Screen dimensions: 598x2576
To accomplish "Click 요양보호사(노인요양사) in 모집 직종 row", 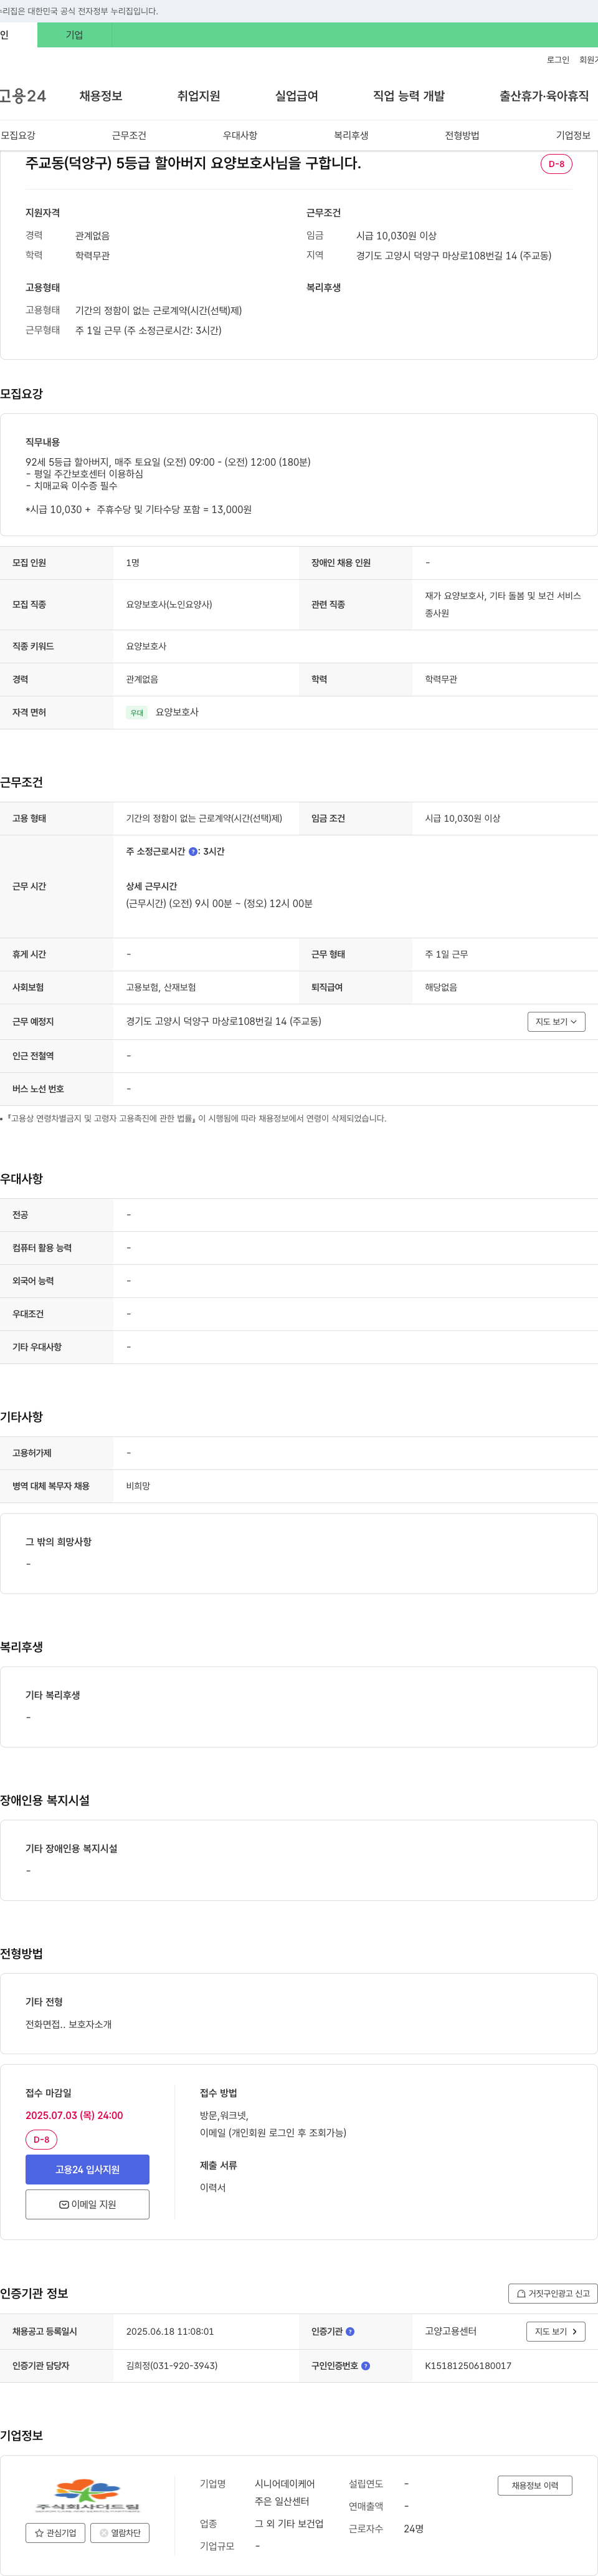I will (169, 605).
